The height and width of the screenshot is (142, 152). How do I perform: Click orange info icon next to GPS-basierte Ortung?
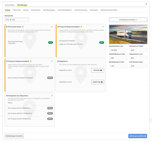23,27
